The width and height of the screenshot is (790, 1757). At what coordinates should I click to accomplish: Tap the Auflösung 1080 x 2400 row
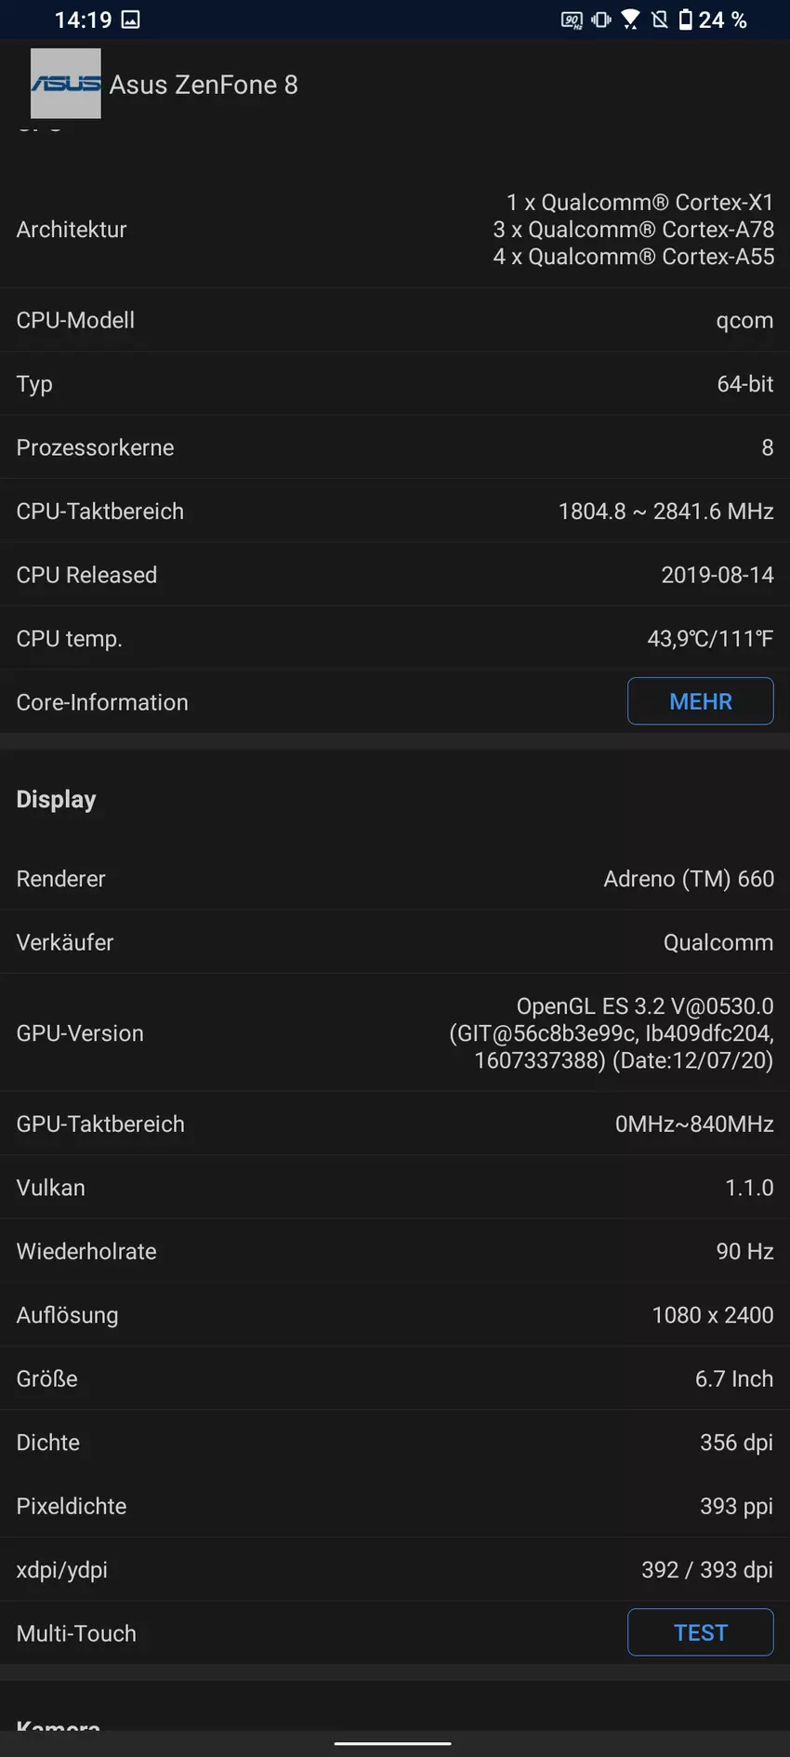pyautogui.click(x=395, y=1315)
